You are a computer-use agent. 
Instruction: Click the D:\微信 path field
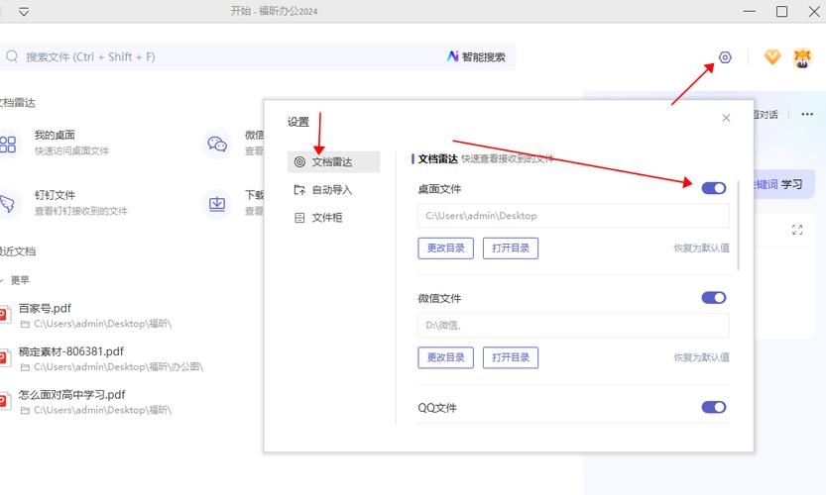pos(574,325)
